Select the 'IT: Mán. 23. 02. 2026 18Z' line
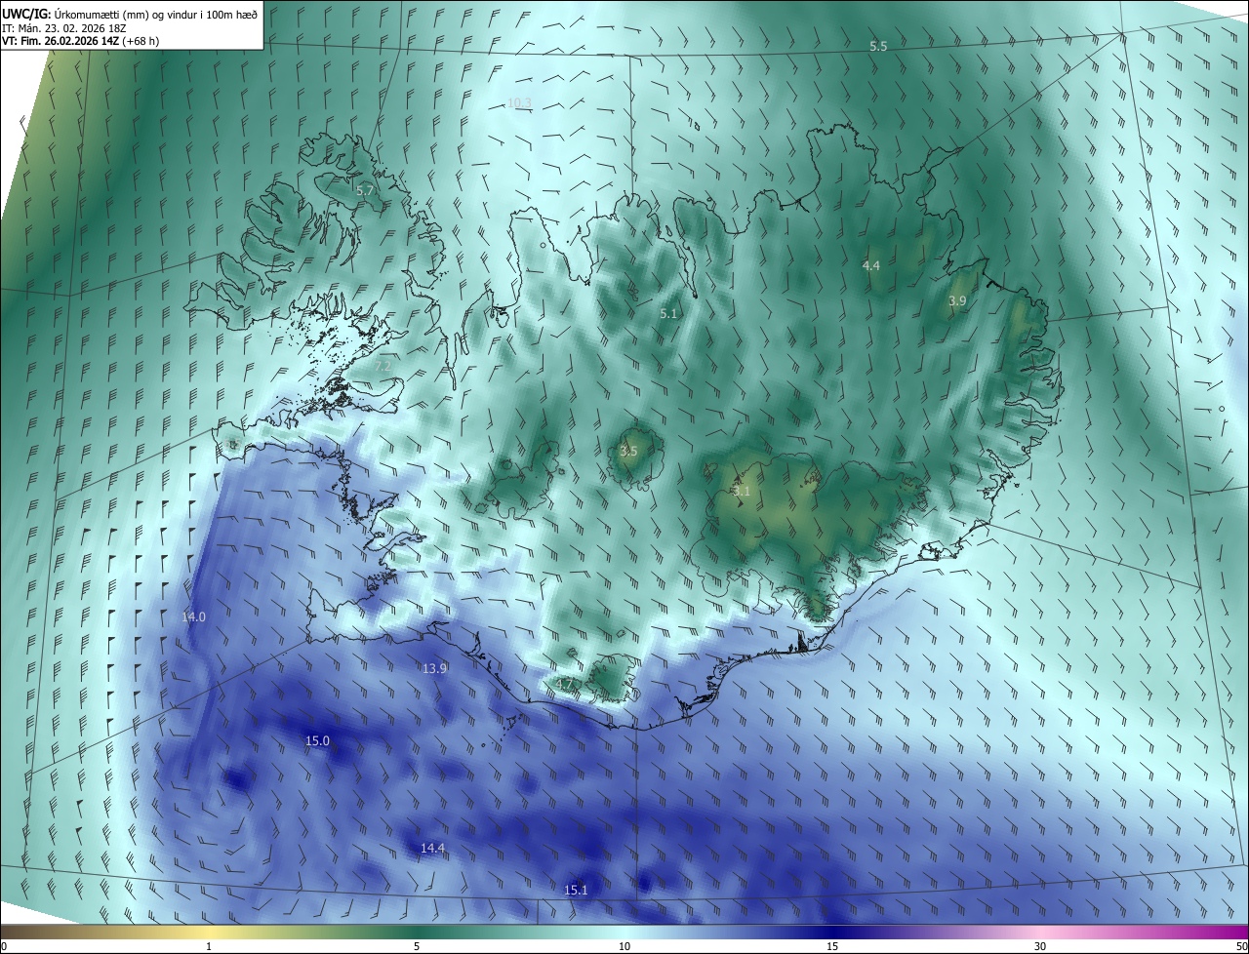The height and width of the screenshot is (954, 1249). (x=62, y=27)
